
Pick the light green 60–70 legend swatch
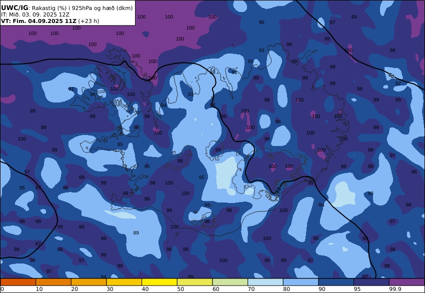tap(230, 282)
